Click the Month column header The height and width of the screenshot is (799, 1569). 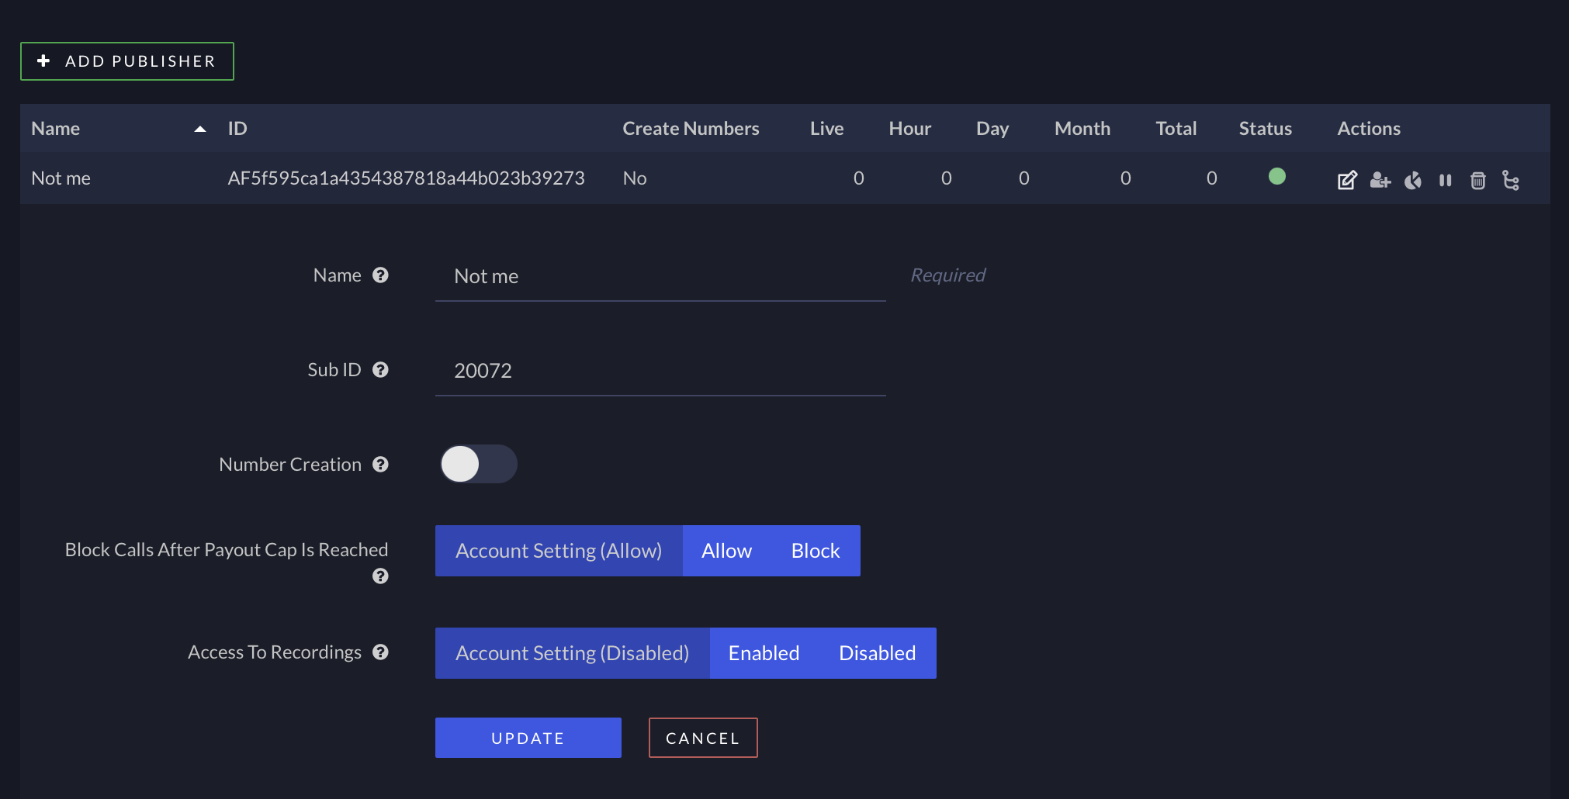(x=1082, y=129)
